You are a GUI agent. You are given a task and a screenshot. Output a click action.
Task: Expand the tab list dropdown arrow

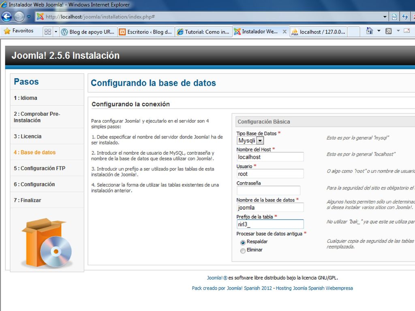point(56,32)
